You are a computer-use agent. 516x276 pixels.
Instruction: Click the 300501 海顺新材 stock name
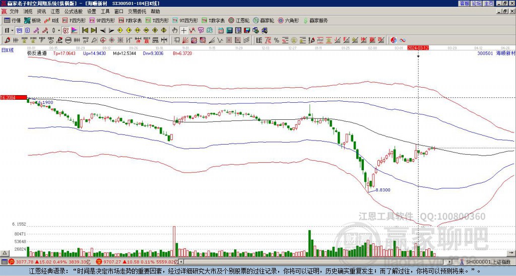coord(496,53)
